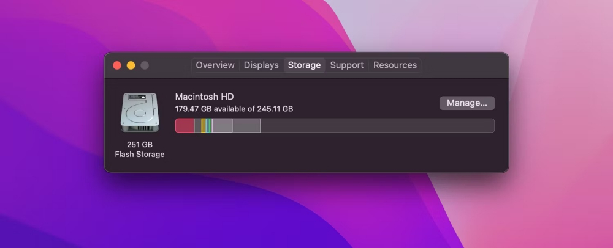
Task: Go to the Support tab
Action: pos(347,65)
